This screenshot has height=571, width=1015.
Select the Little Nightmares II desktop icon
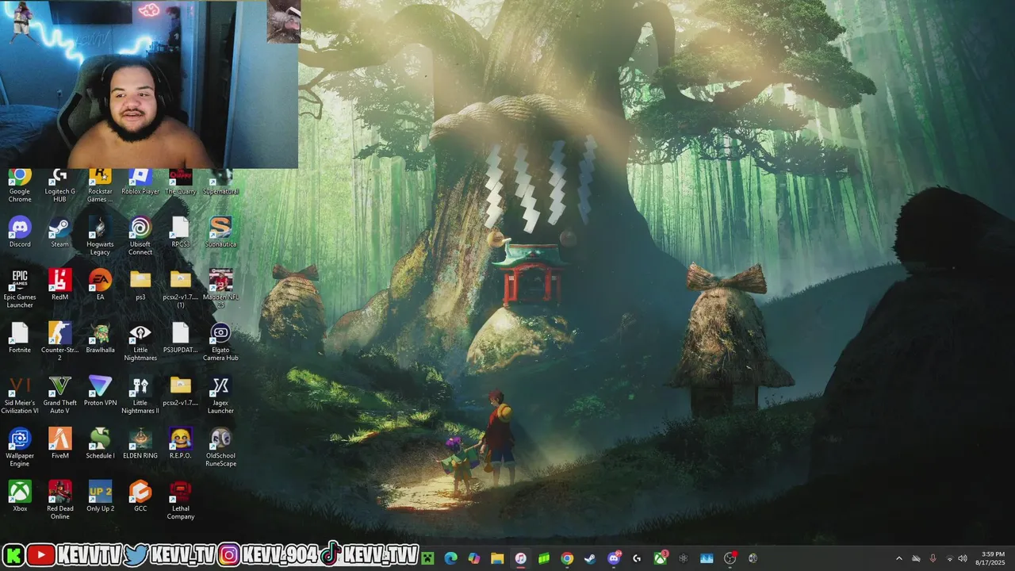pyautogui.click(x=140, y=394)
